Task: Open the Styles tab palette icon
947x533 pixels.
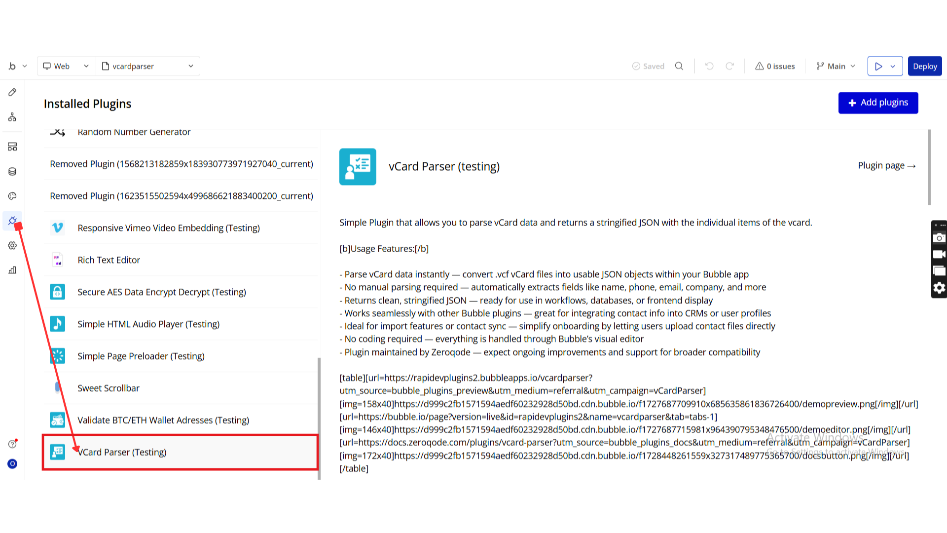Action: coord(12,196)
